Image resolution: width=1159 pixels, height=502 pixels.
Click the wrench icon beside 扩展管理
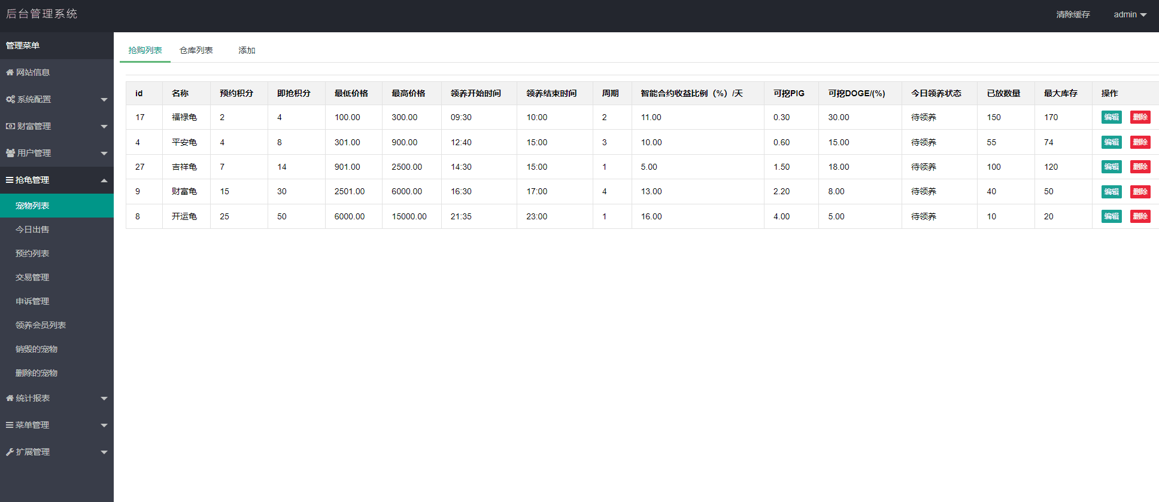10,452
